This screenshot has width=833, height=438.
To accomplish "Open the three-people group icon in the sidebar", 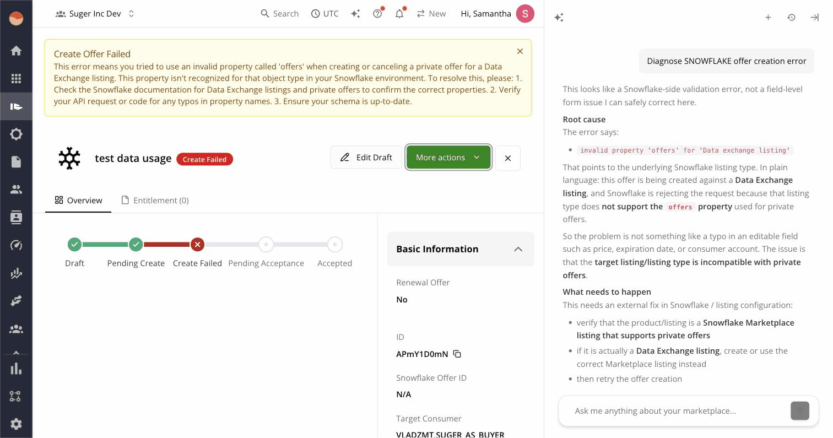I will pyautogui.click(x=16, y=329).
